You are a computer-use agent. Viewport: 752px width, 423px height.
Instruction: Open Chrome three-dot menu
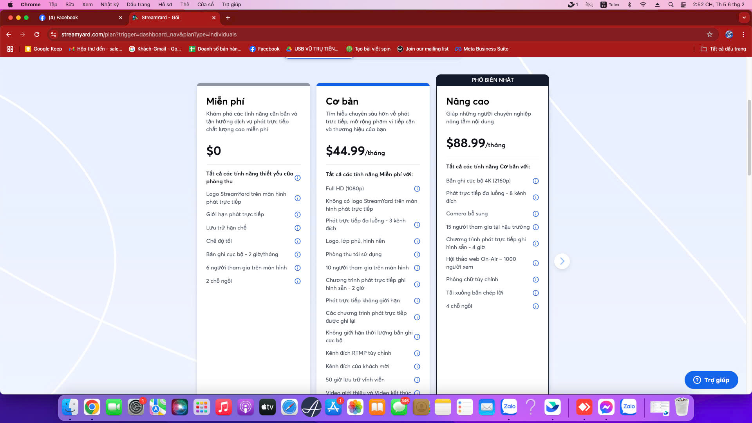[x=743, y=34]
